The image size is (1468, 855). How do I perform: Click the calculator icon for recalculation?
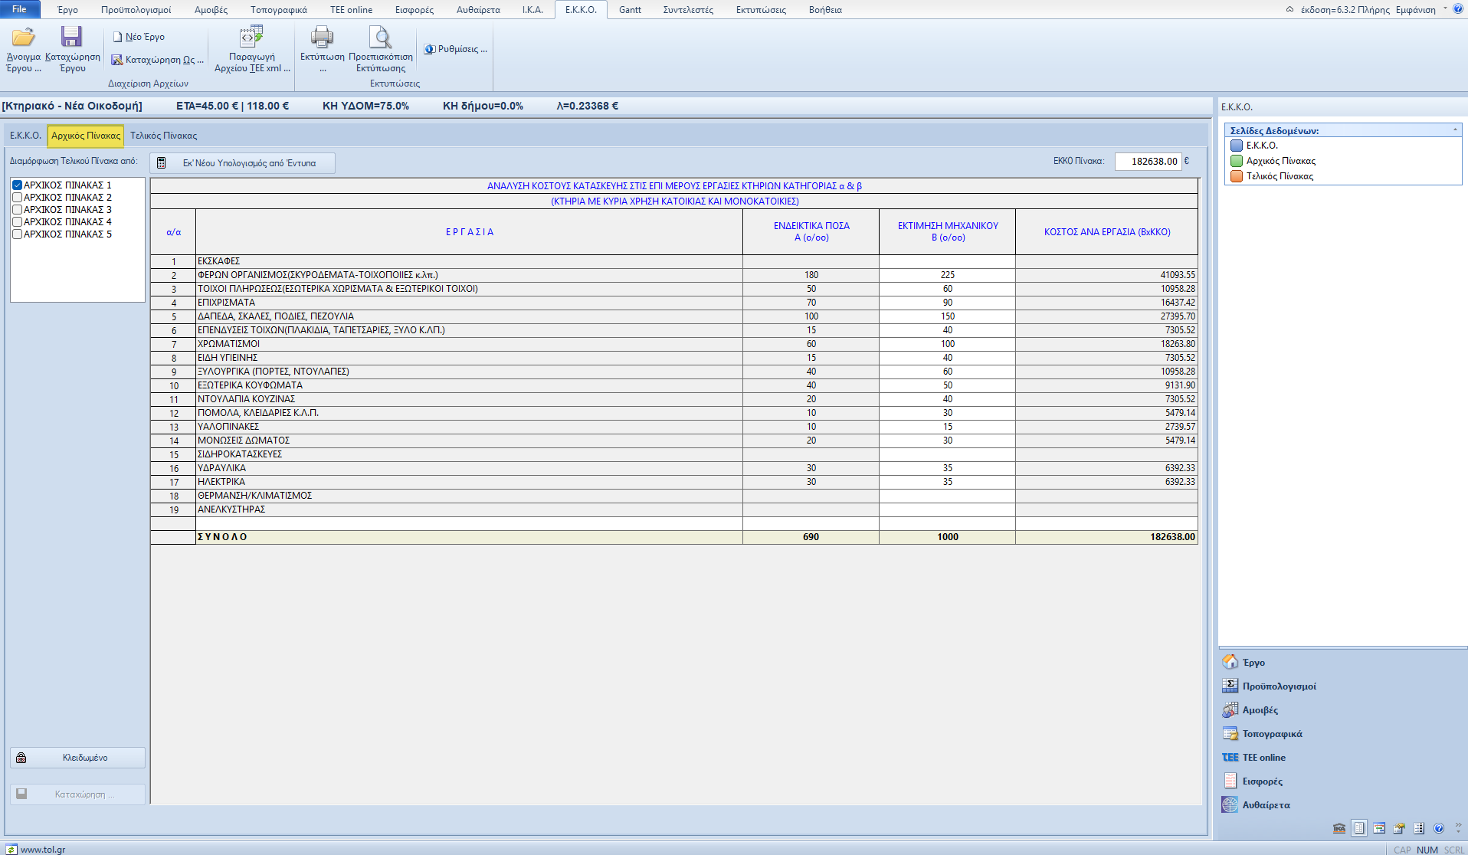point(162,163)
